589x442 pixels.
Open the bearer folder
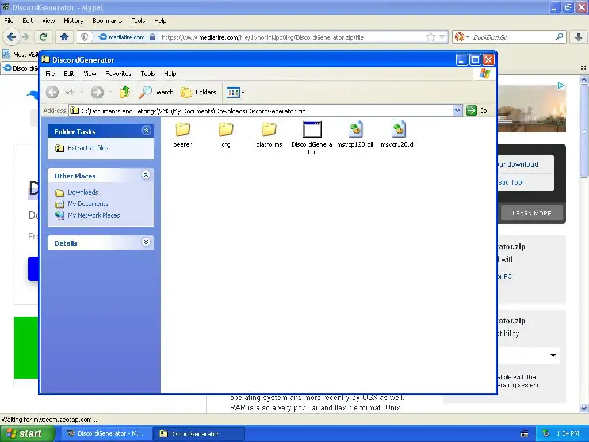pos(182,135)
